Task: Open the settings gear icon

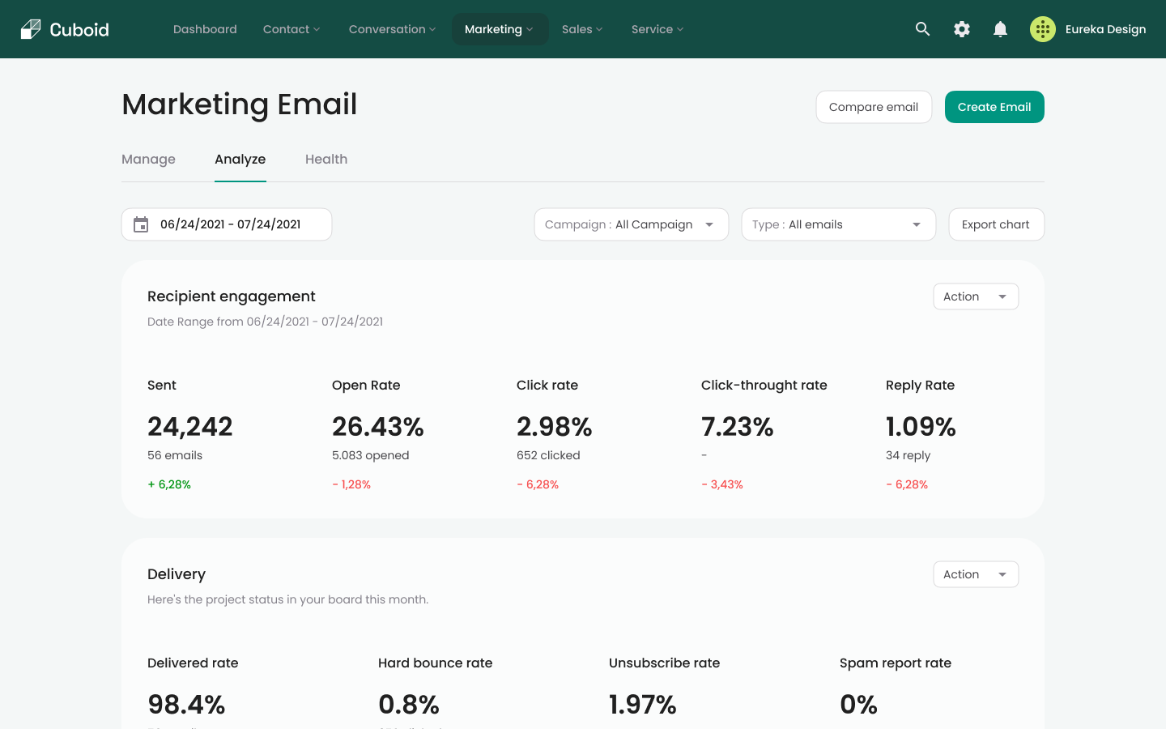Action: tap(961, 29)
